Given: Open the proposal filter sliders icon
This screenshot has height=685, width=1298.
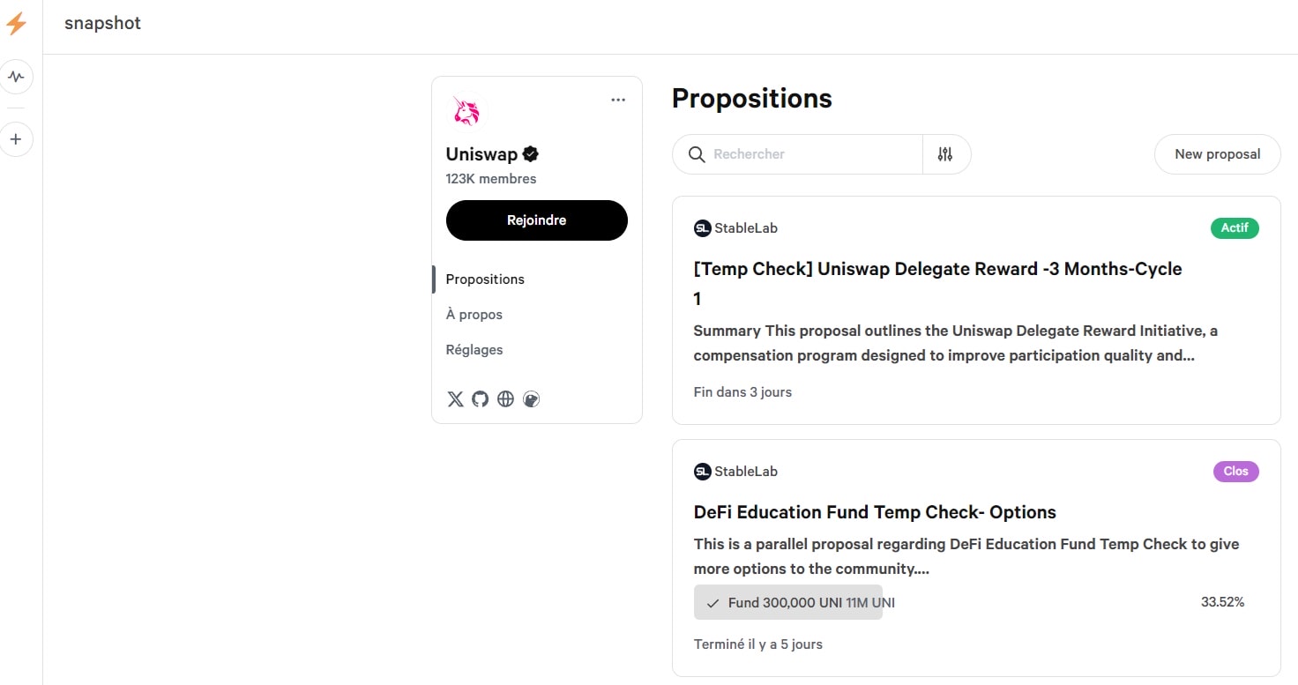Looking at the screenshot, I should [x=945, y=154].
